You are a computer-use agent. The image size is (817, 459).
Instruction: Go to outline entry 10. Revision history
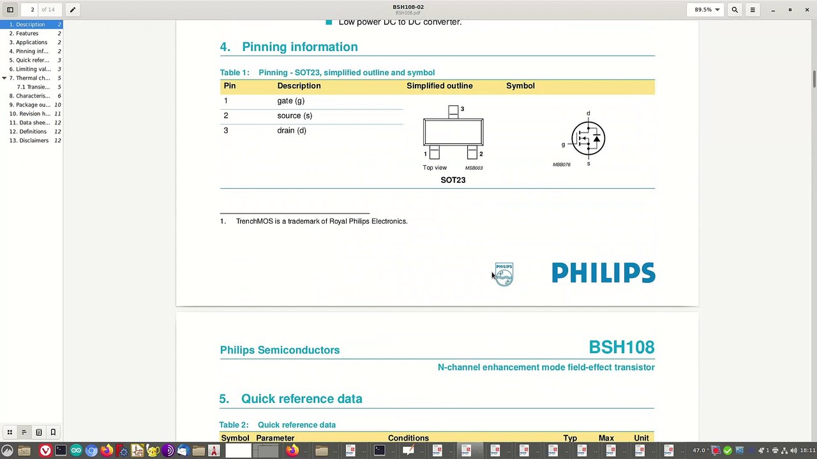(31, 113)
